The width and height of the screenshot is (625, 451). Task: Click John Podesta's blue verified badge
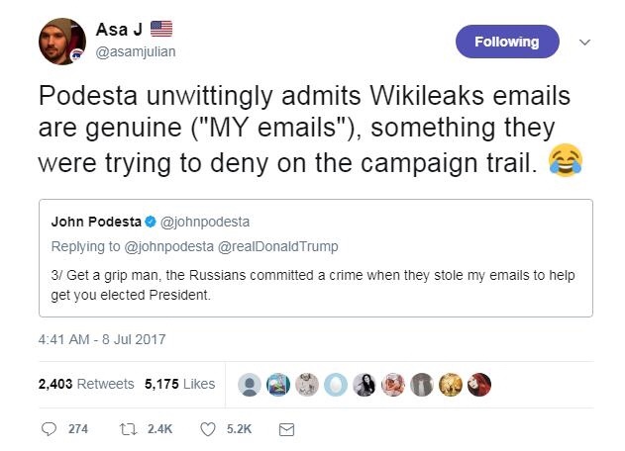152,221
